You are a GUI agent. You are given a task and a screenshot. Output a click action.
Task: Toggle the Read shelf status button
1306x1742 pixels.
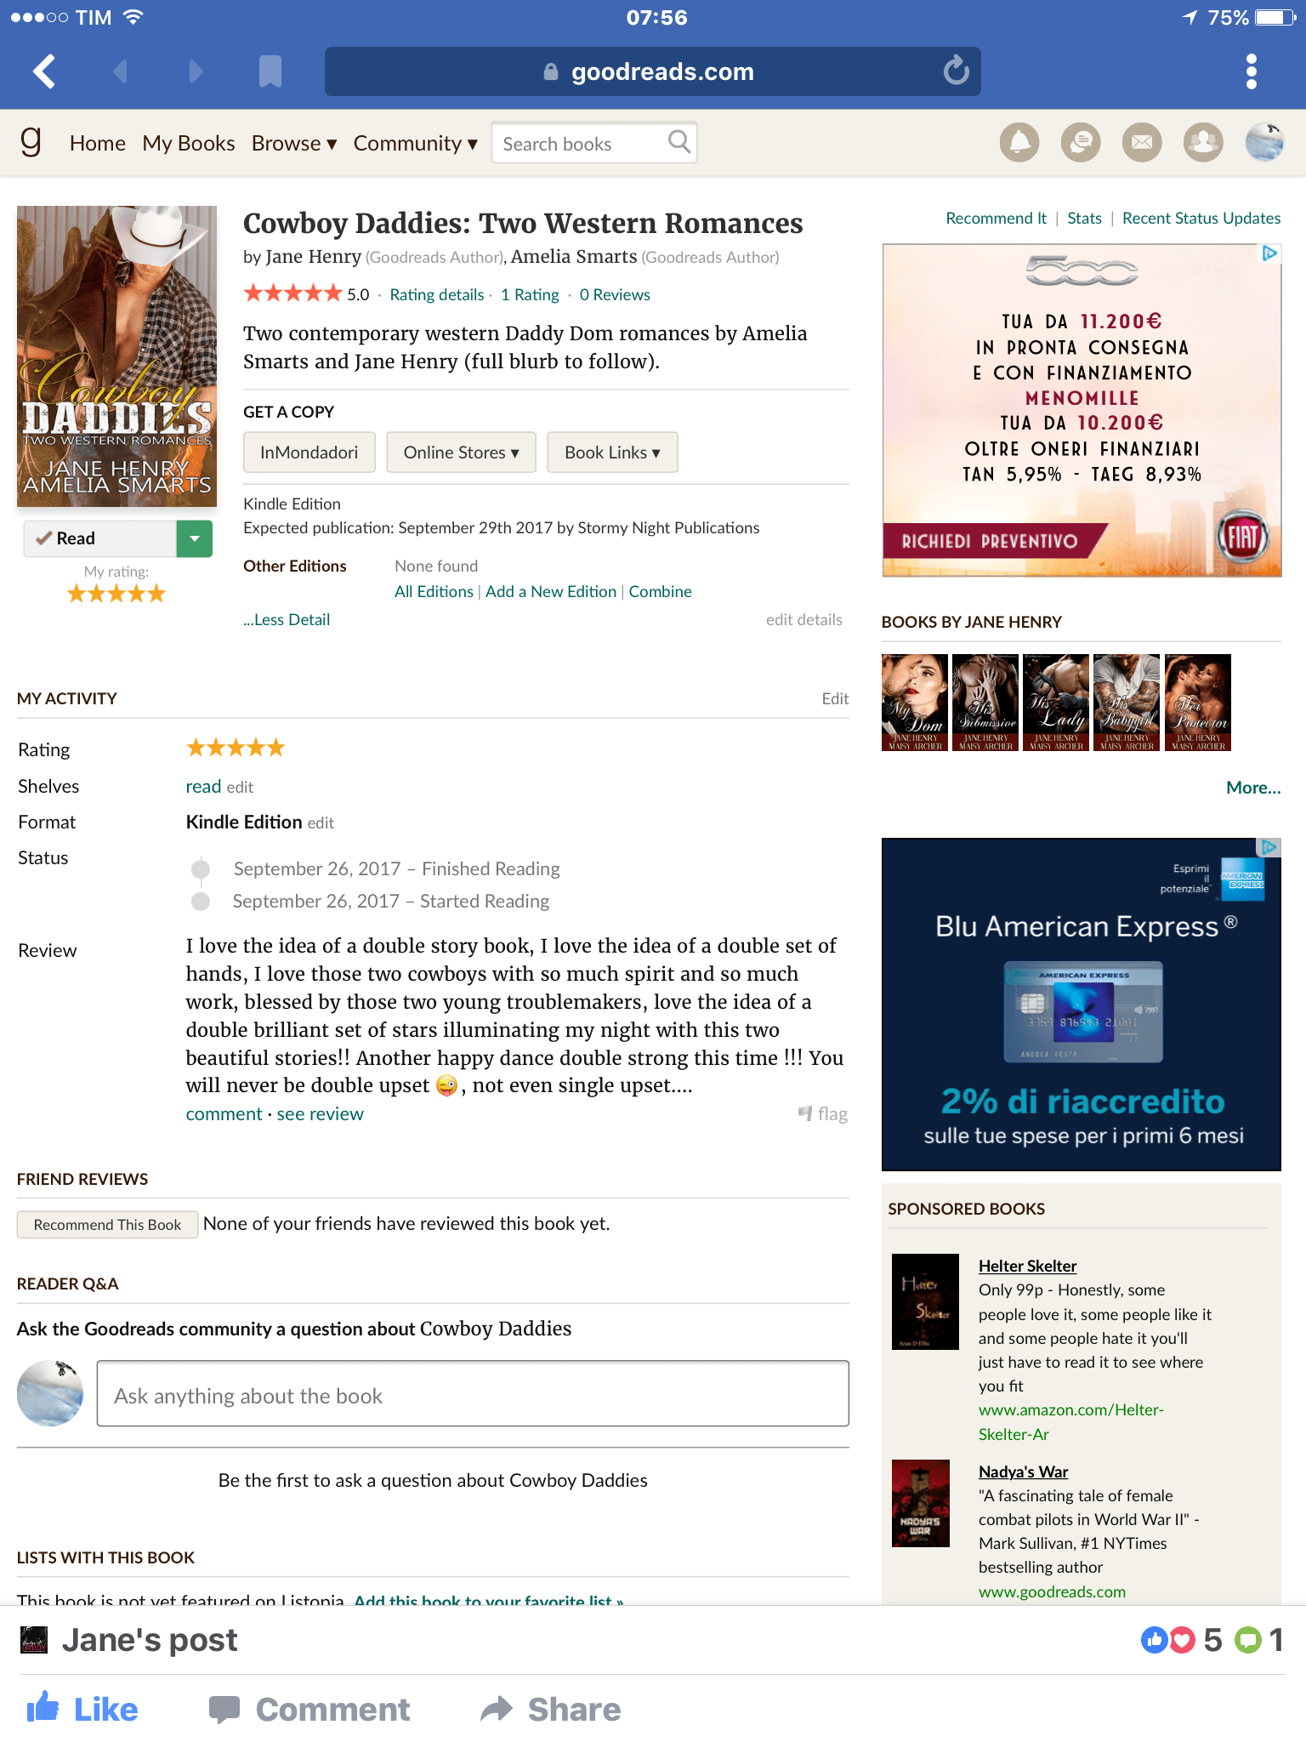(99, 538)
